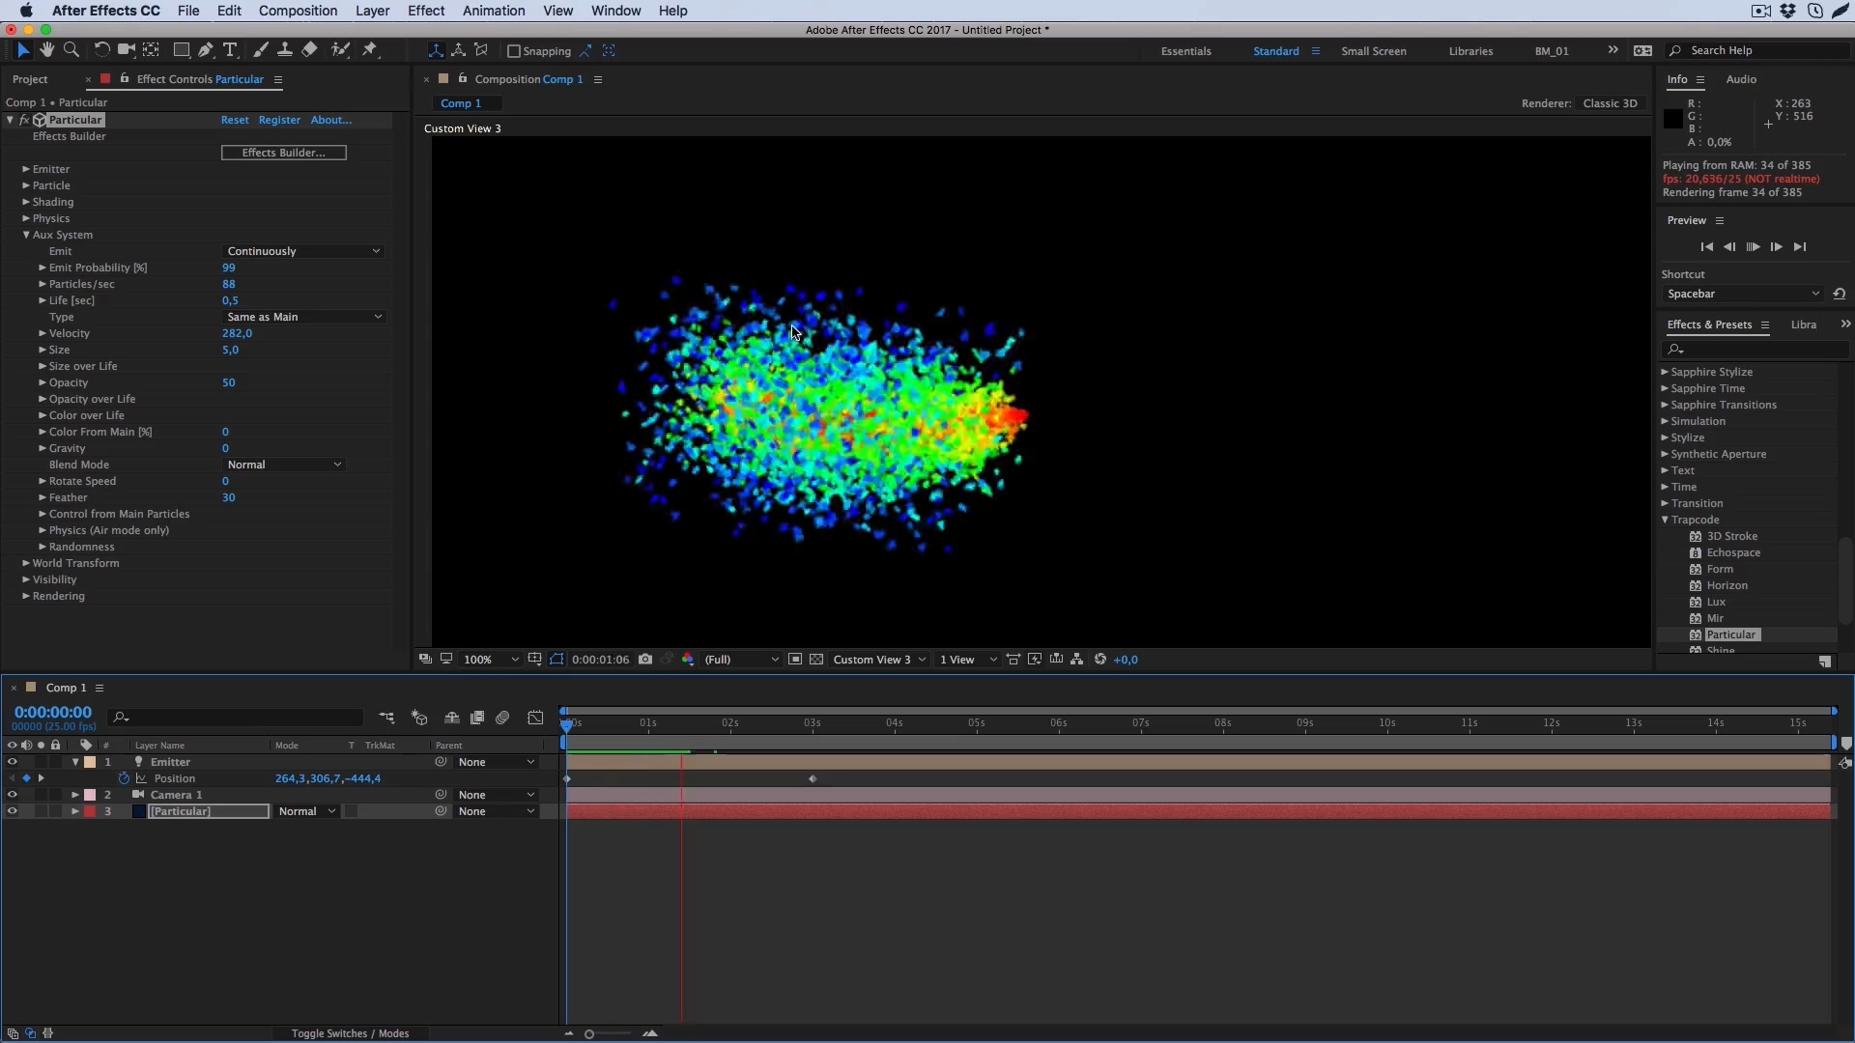The height and width of the screenshot is (1043, 1855).
Task: Click the Effects Builder button
Action: click(x=283, y=153)
